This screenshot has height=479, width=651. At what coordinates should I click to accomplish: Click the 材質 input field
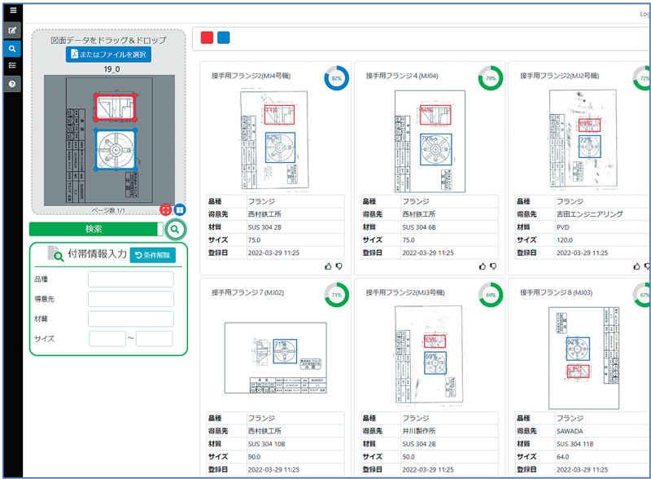130,319
